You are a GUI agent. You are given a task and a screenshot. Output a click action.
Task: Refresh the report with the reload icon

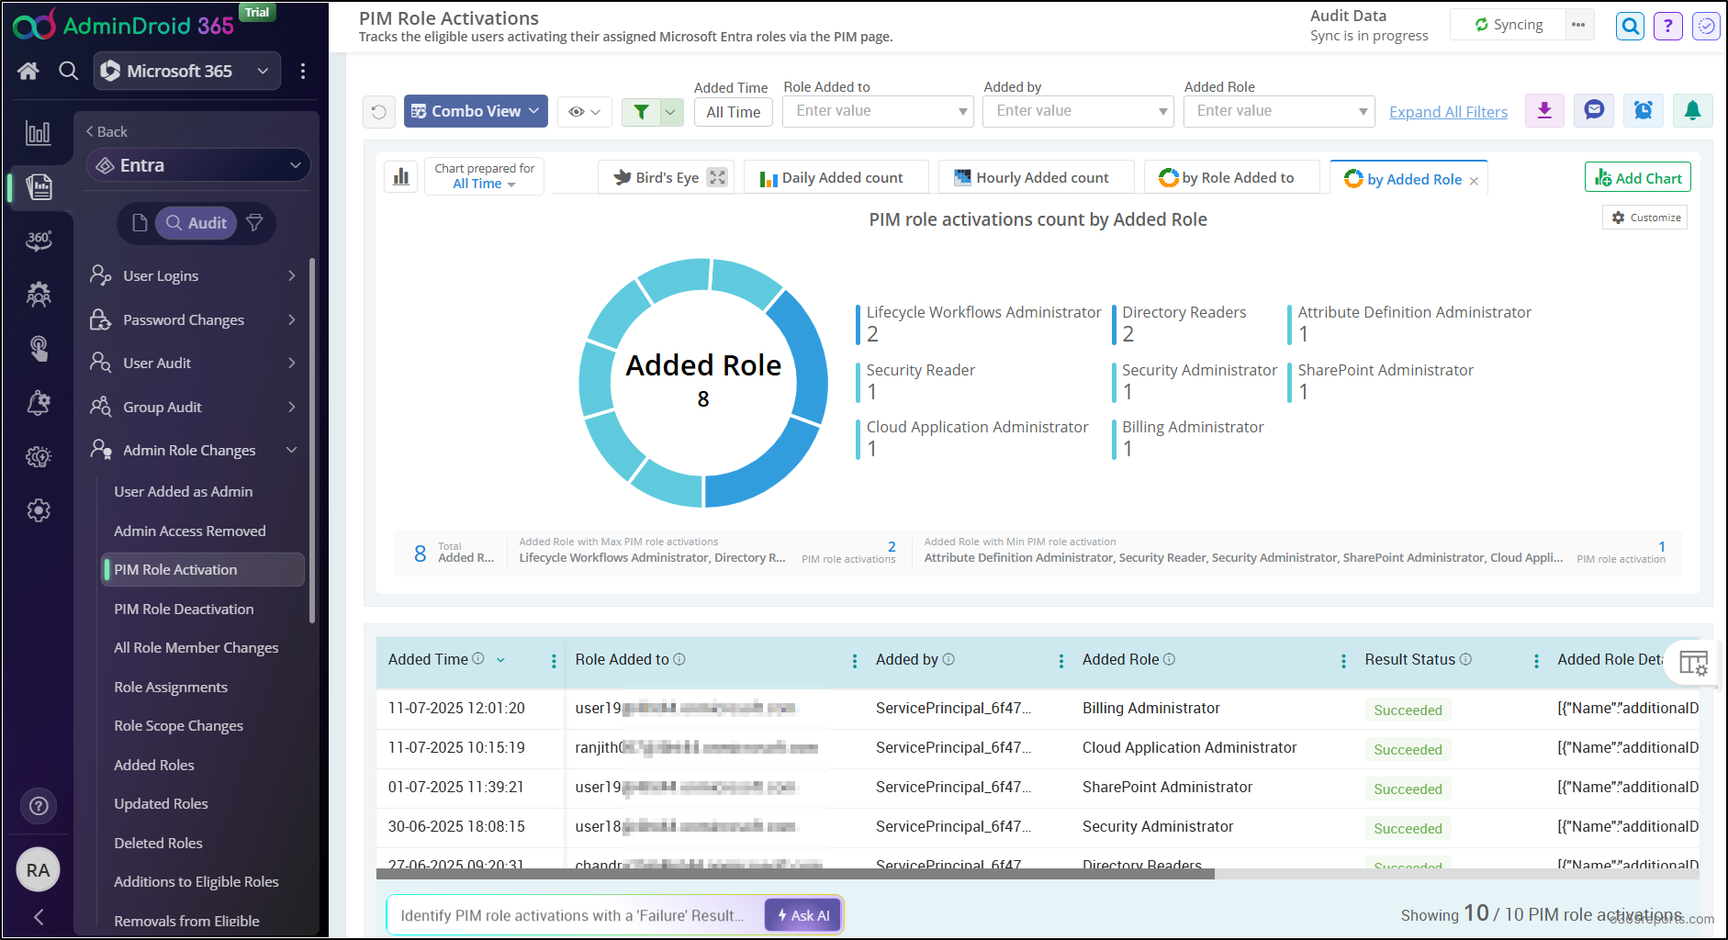[x=379, y=112]
